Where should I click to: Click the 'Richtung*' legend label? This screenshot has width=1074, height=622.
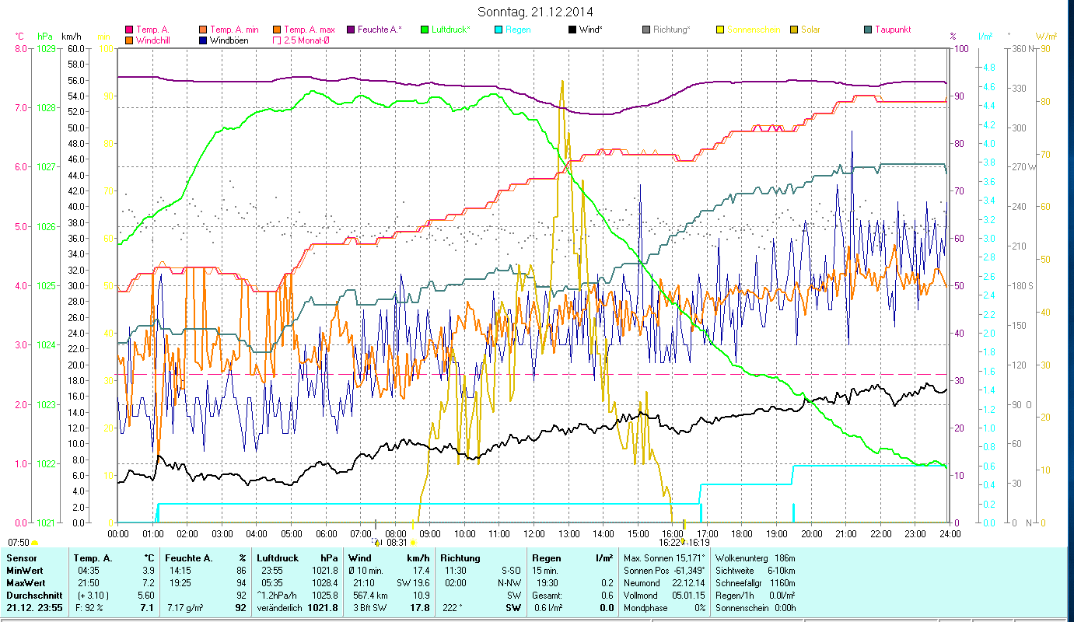pyautogui.click(x=672, y=30)
